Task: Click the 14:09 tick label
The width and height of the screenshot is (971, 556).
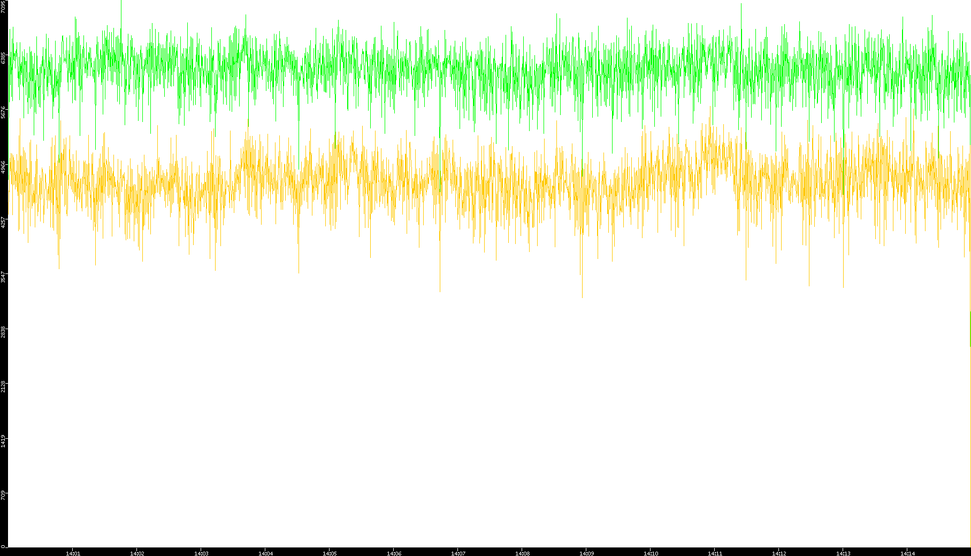Action: [586, 553]
